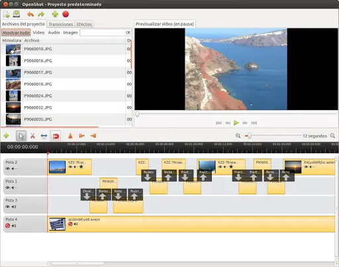
Task: Toggle the red disabled icon on Pista 4
Action: pos(7,226)
